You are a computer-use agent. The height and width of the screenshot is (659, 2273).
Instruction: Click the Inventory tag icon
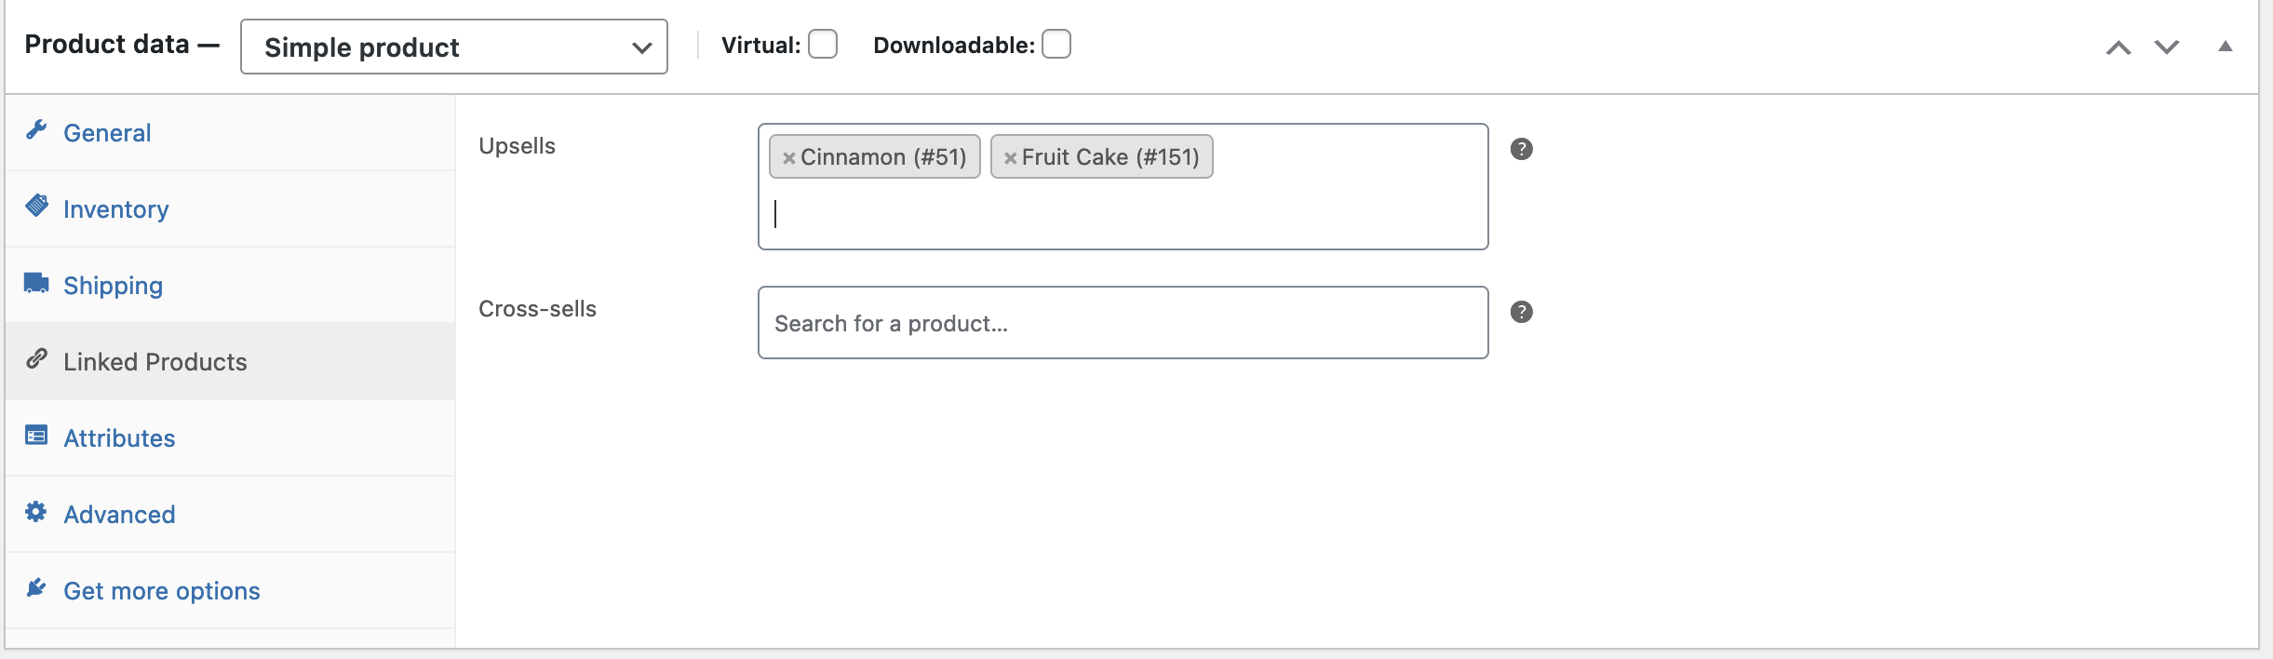[36, 206]
